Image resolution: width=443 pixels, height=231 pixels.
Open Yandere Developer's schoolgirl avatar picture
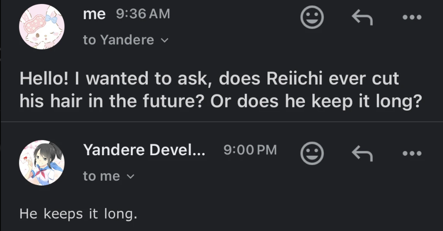point(42,163)
